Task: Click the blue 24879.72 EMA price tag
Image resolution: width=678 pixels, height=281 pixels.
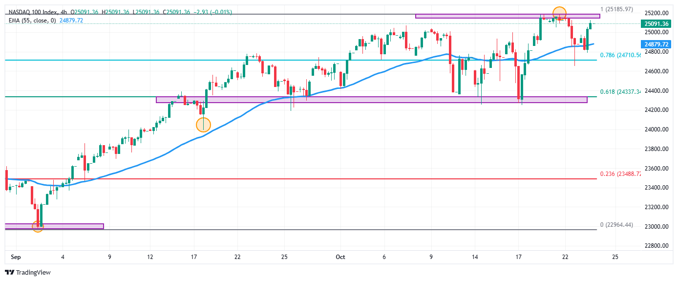Action: [656, 44]
